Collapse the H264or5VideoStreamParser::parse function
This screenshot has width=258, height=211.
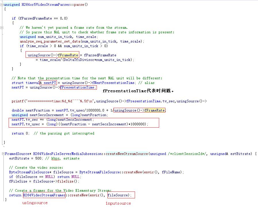click(2, 5)
